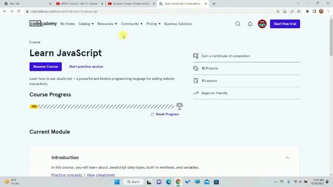Click Start free trial button

(x=285, y=24)
